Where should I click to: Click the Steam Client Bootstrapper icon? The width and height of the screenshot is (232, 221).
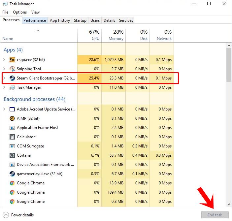(12, 78)
